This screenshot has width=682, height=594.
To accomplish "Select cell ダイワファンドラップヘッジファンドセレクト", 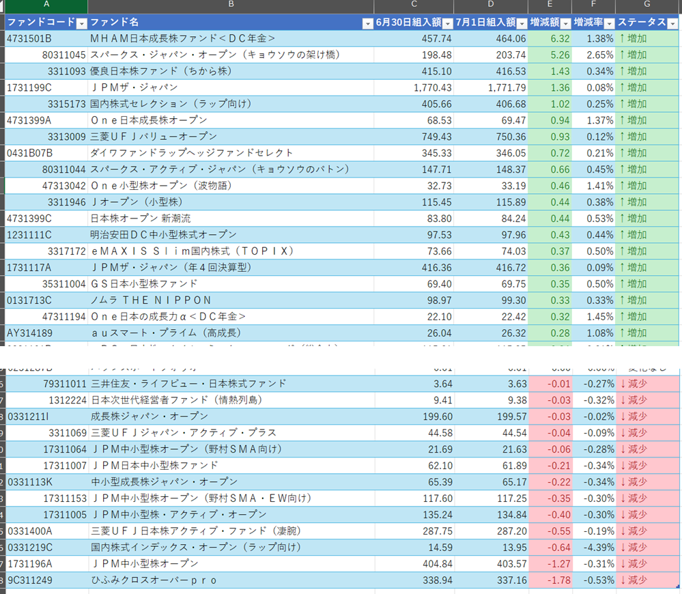I will [231, 153].
